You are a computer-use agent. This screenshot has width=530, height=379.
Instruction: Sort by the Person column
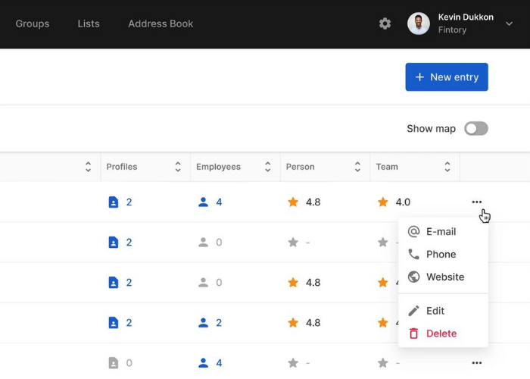(357, 167)
